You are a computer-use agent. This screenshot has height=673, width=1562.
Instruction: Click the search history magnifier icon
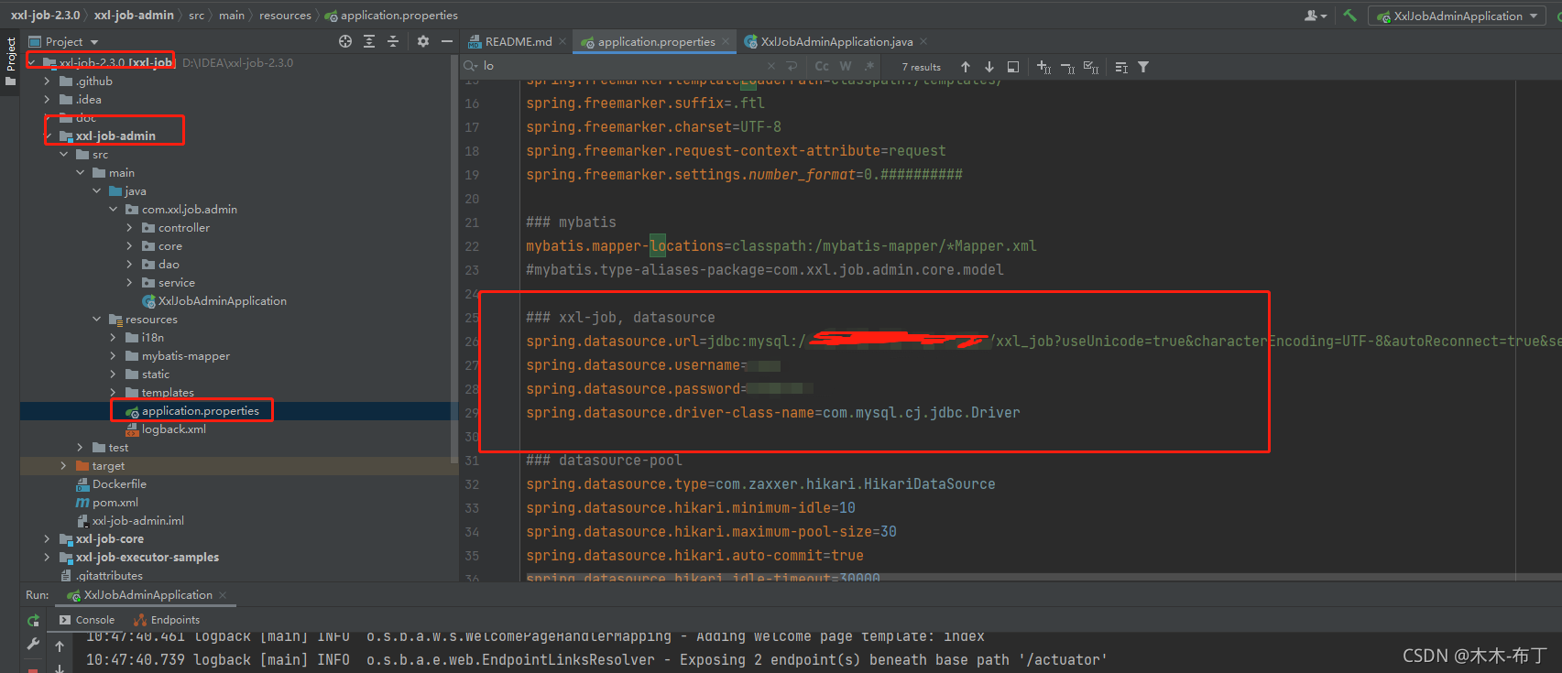tap(471, 66)
